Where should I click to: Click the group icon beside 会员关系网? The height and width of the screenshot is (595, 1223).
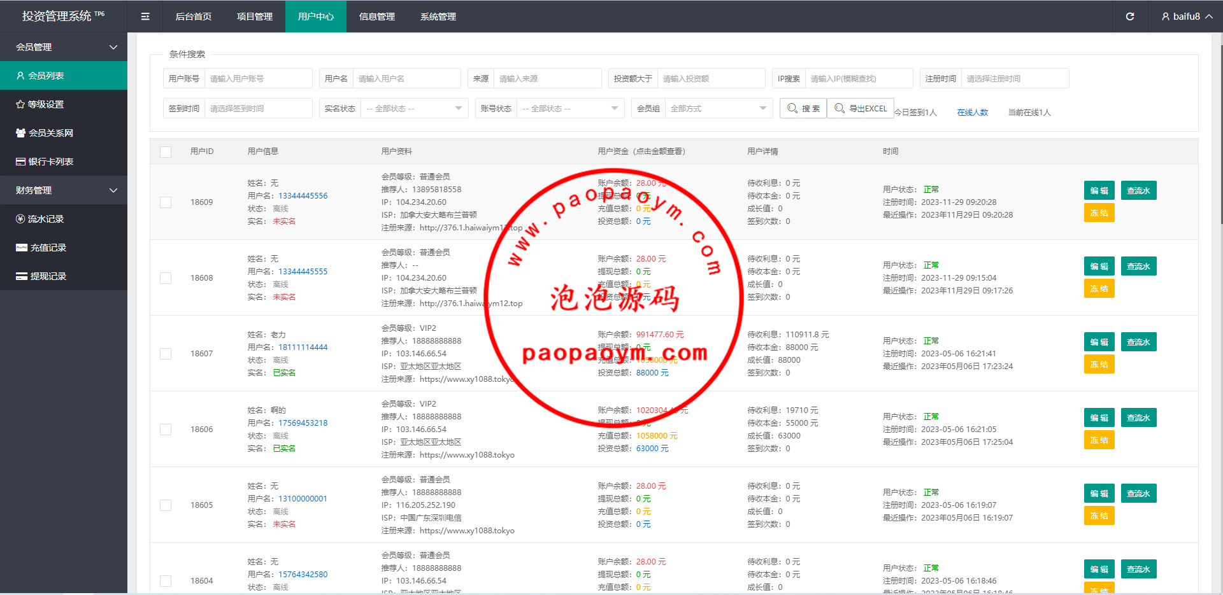click(21, 133)
